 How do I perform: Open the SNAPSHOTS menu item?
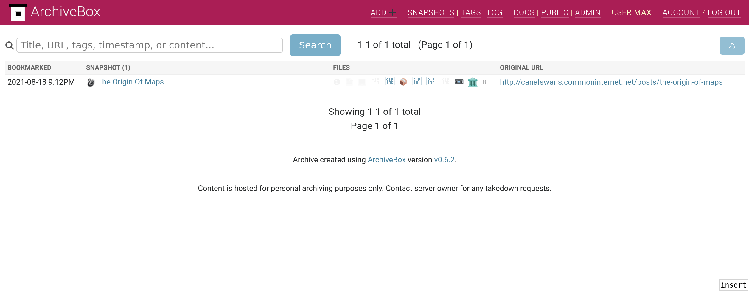click(x=431, y=13)
